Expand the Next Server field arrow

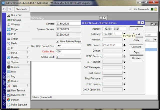tap(124, 73)
